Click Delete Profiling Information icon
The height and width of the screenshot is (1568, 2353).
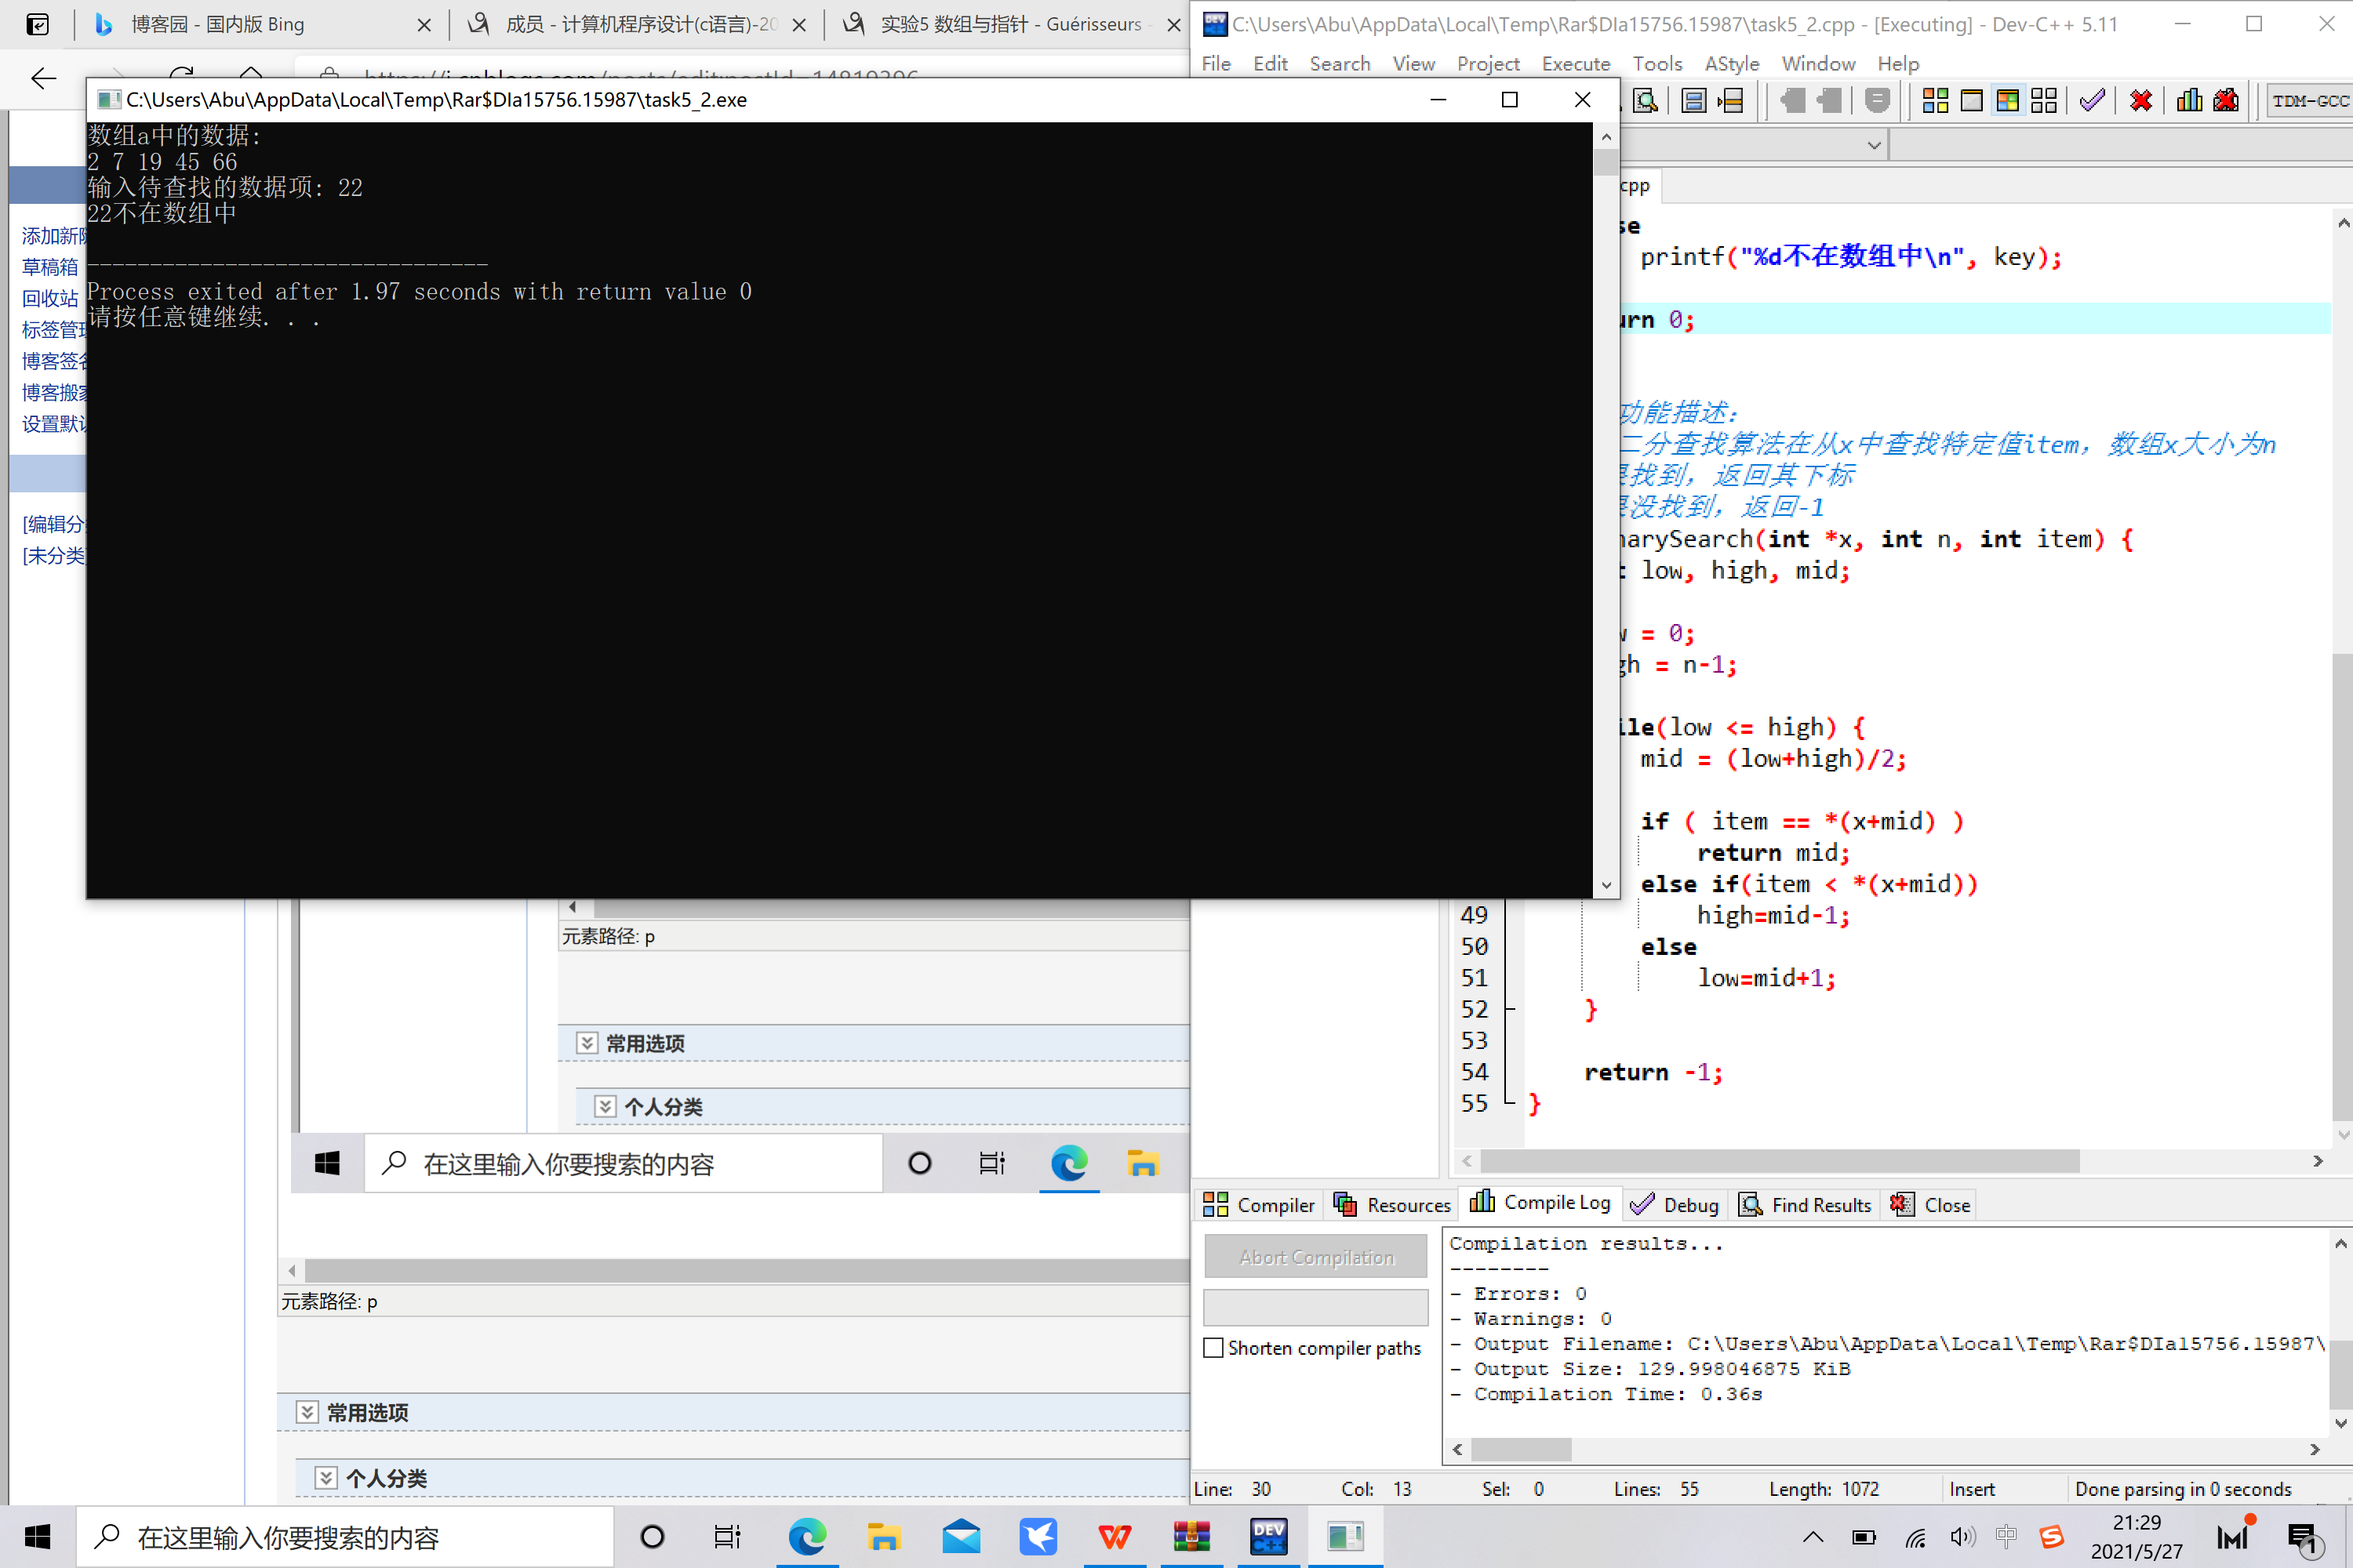[2226, 100]
